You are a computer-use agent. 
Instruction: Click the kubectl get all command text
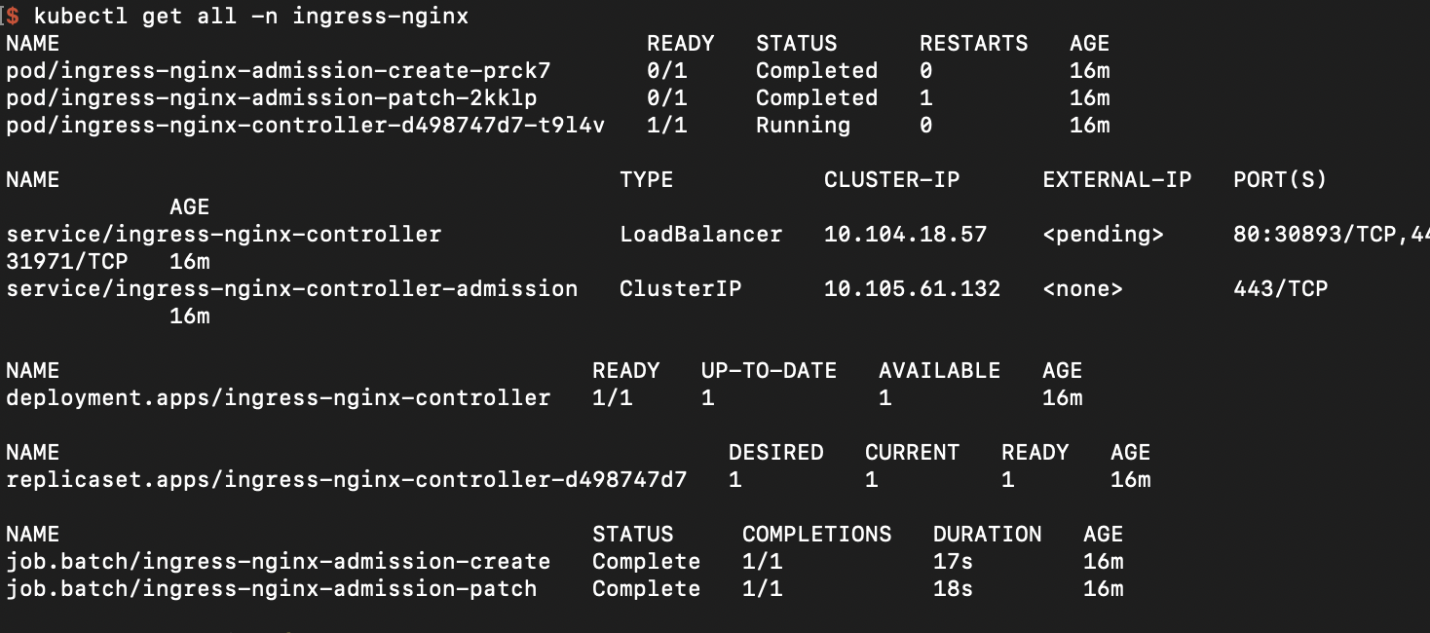point(250,17)
